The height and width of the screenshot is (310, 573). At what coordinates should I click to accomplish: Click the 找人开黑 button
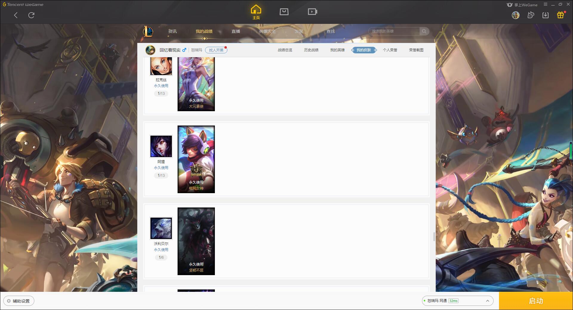coord(216,50)
